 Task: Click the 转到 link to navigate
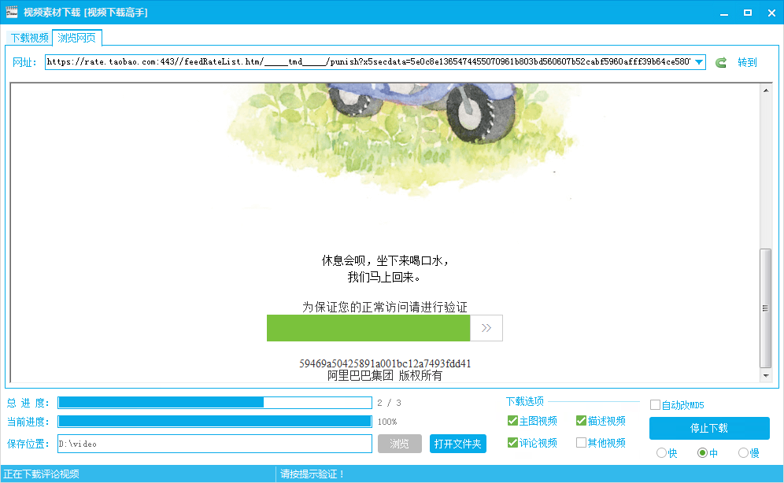pyautogui.click(x=748, y=62)
